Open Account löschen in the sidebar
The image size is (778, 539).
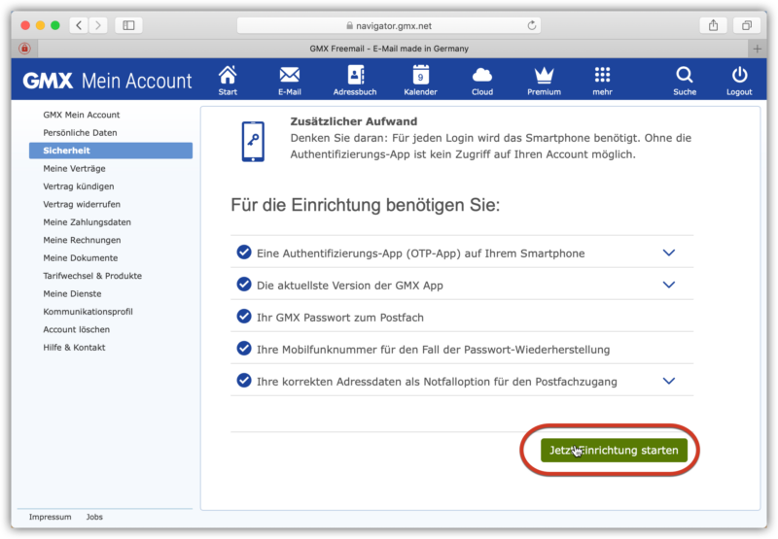(x=77, y=329)
